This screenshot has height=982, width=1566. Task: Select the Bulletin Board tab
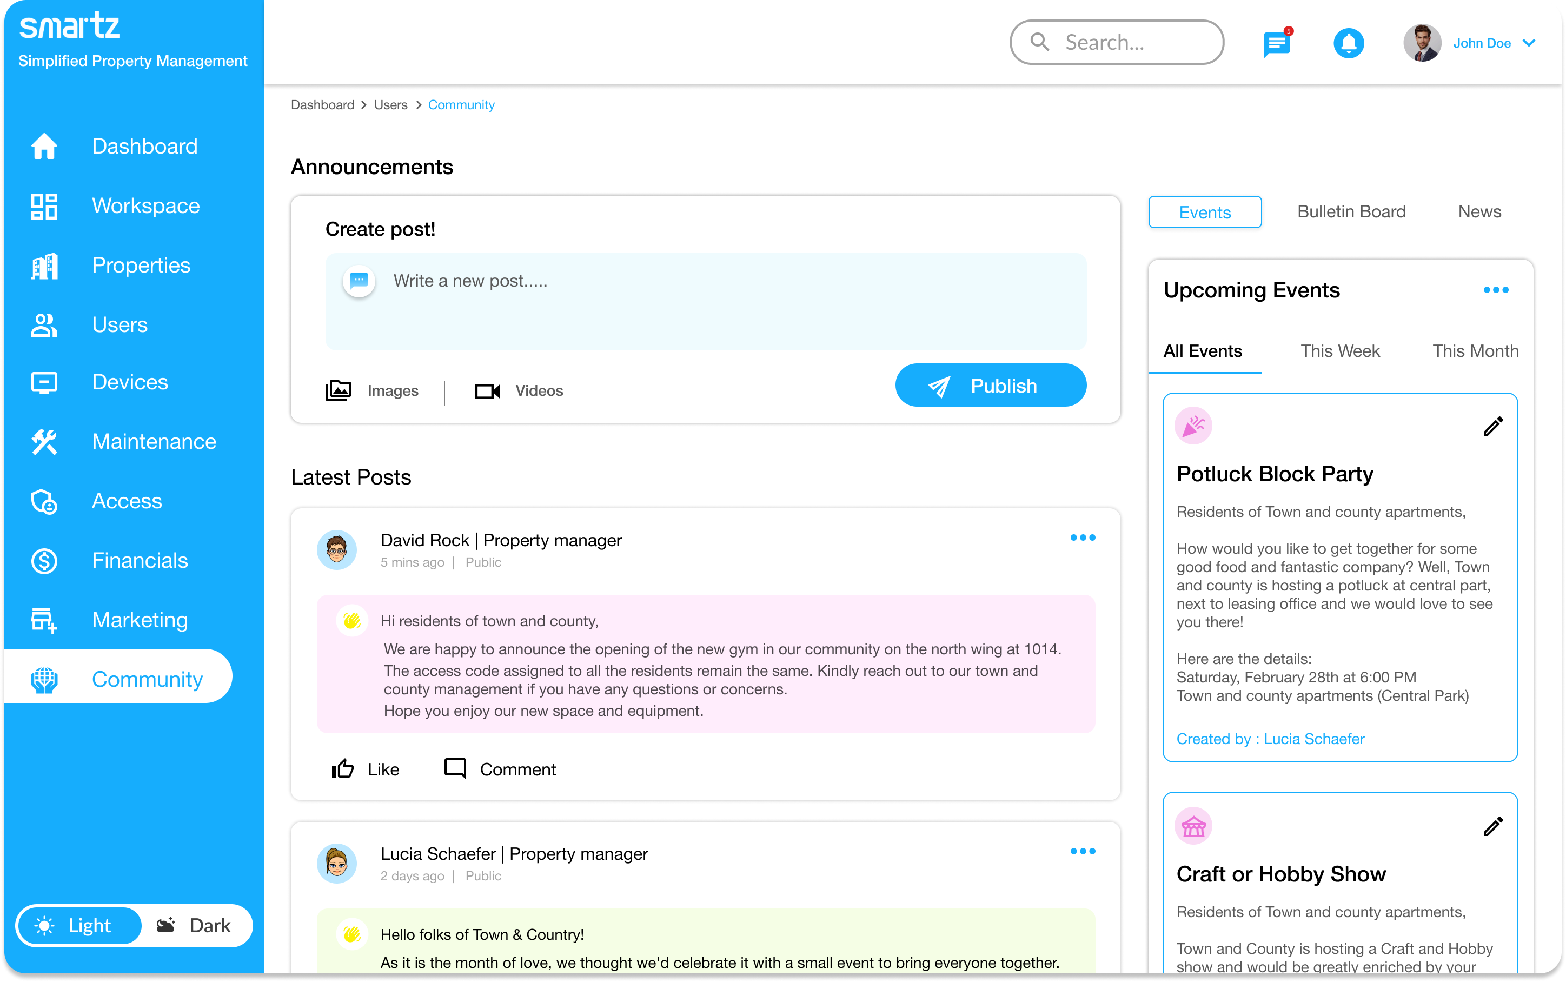(x=1351, y=212)
